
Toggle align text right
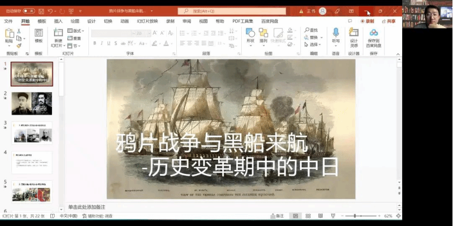coord(196,43)
